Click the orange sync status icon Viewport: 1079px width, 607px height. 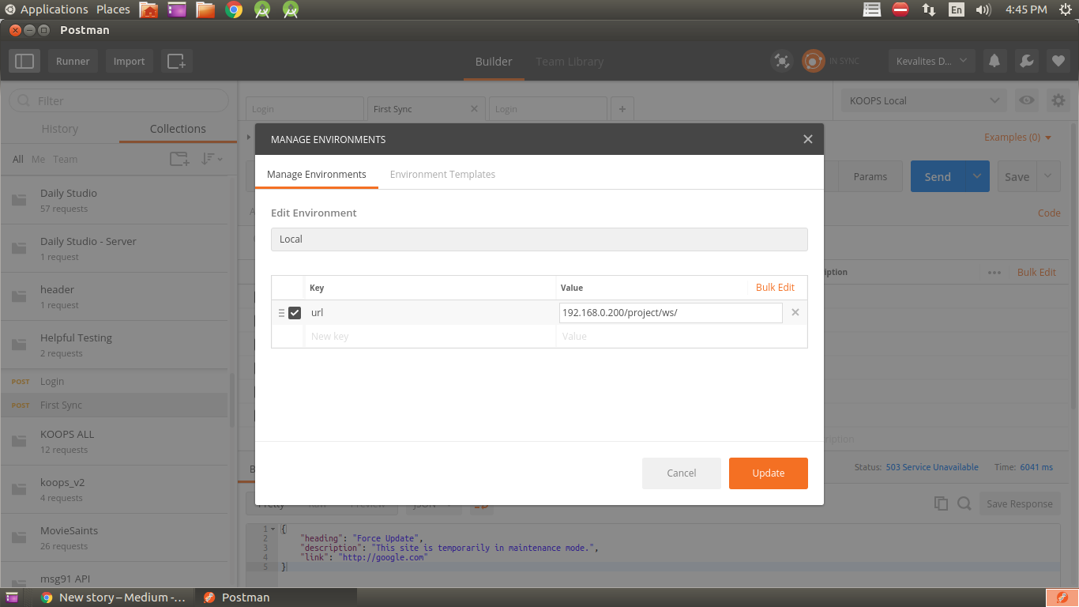(x=813, y=61)
